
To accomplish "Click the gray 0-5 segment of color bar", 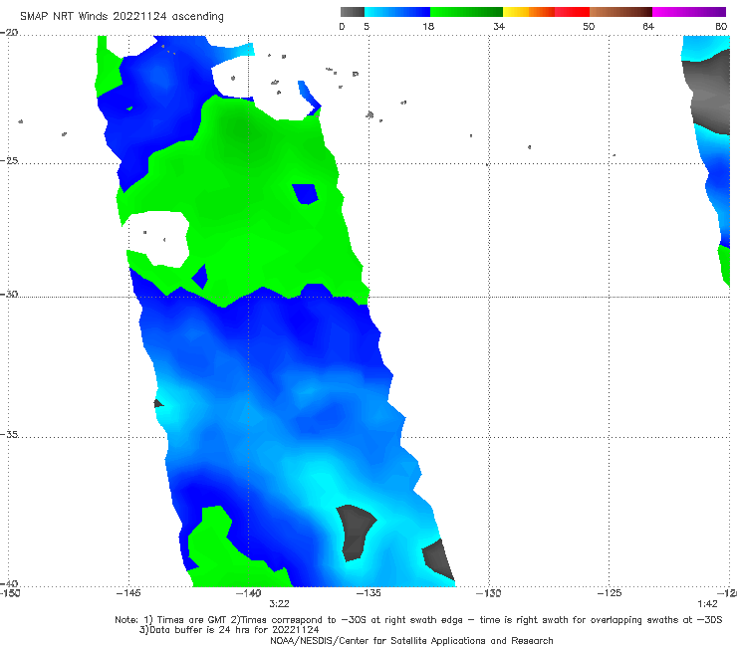I will (353, 12).
